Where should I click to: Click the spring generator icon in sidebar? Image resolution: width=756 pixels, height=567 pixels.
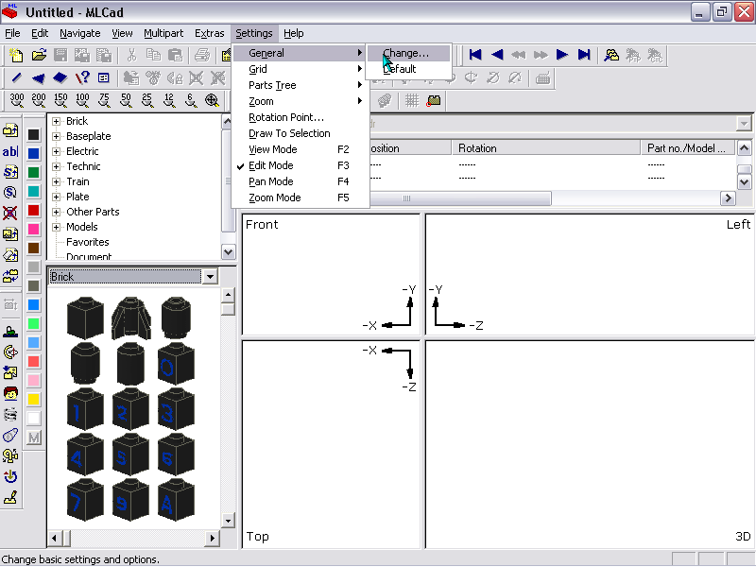tap(10, 414)
